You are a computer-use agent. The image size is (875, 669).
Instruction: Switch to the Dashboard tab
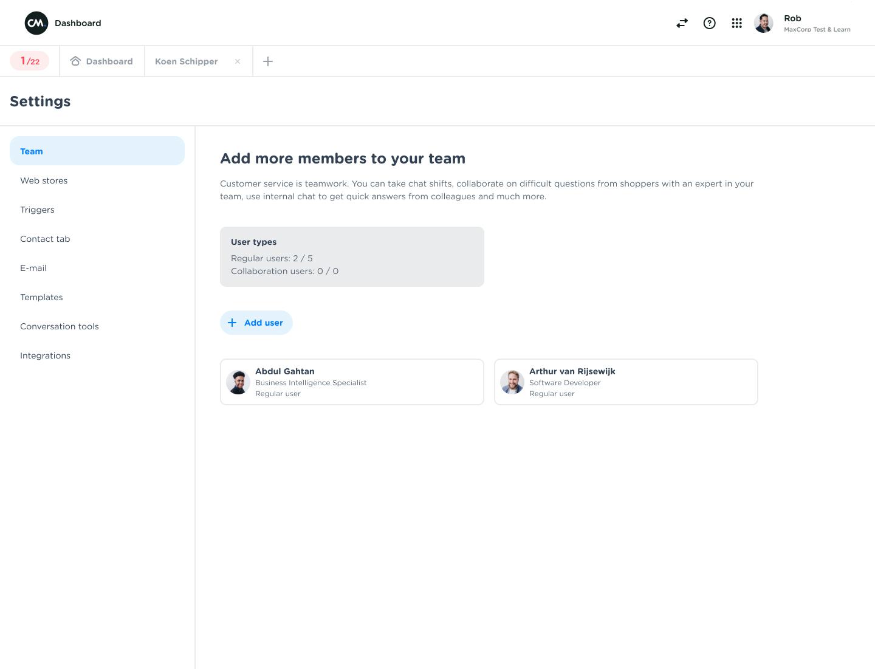click(x=102, y=61)
